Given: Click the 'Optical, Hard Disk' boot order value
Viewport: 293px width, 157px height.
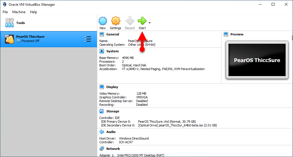Looking at the screenshot, I should (134, 65).
